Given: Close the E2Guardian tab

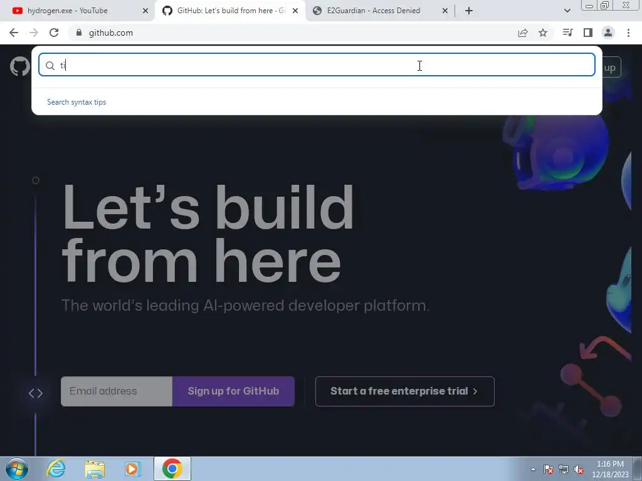Looking at the screenshot, I should tap(445, 11).
